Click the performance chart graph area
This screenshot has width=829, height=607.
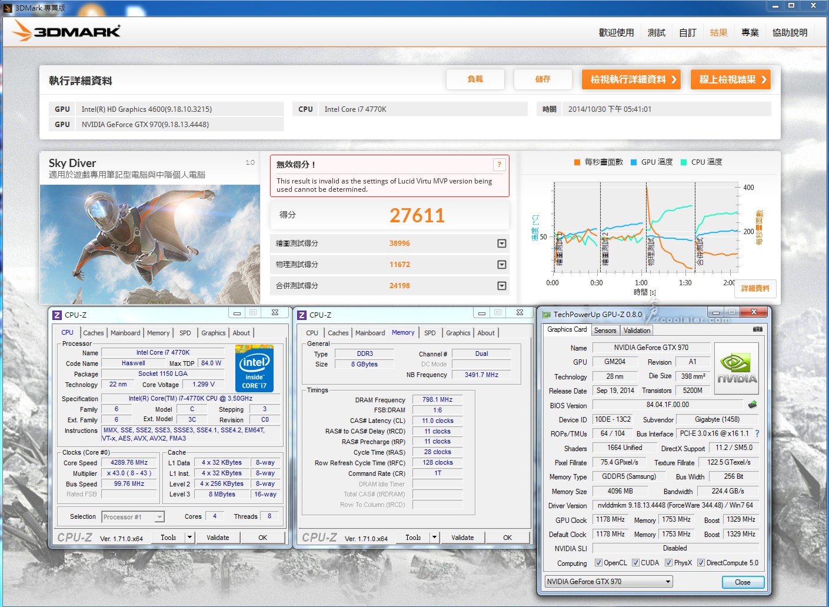click(x=645, y=228)
